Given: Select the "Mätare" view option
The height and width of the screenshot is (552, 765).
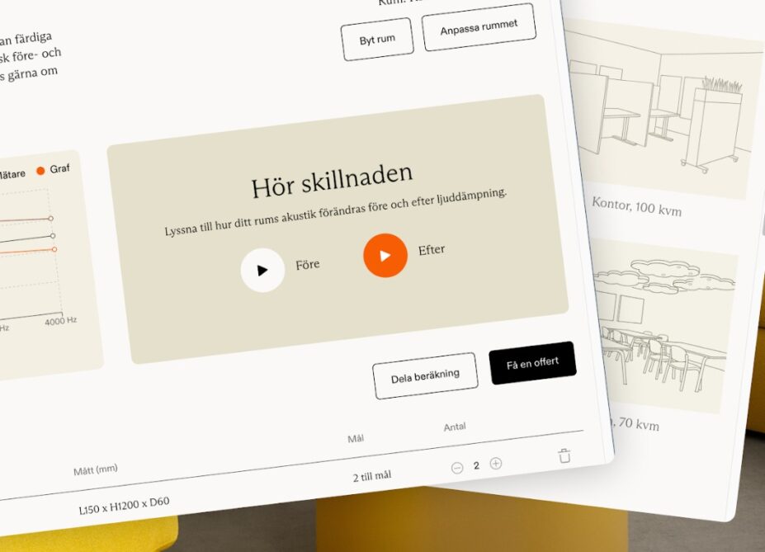Looking at the screenshot, I should point(12,173).
